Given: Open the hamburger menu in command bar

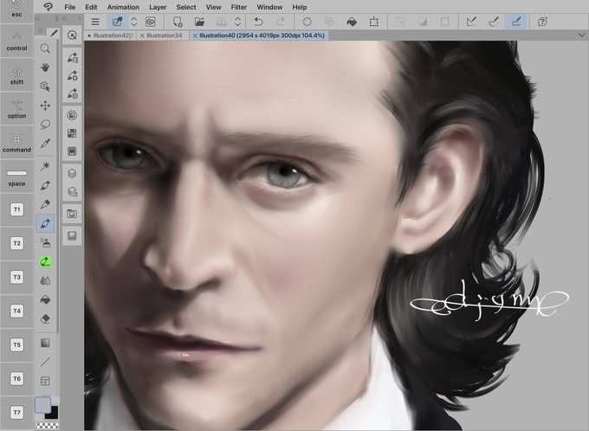Looking at the screenshot, I should click(x=95, y=22).
